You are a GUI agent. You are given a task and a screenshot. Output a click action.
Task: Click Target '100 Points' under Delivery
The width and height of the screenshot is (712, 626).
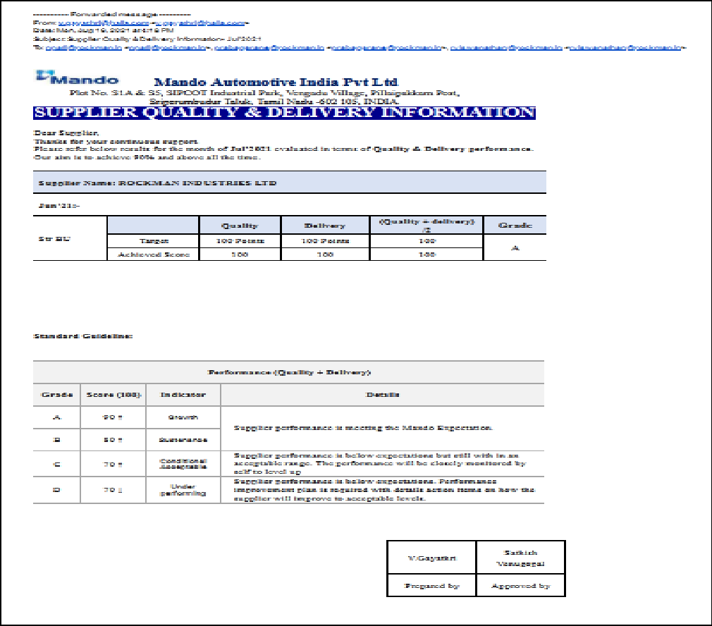tap(325, 241)
